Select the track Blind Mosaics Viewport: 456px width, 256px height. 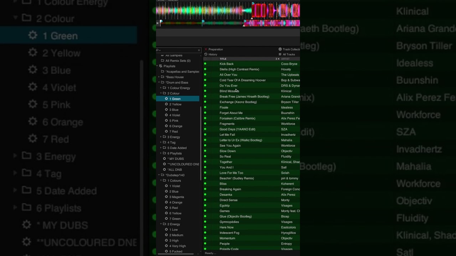(229, 91)
